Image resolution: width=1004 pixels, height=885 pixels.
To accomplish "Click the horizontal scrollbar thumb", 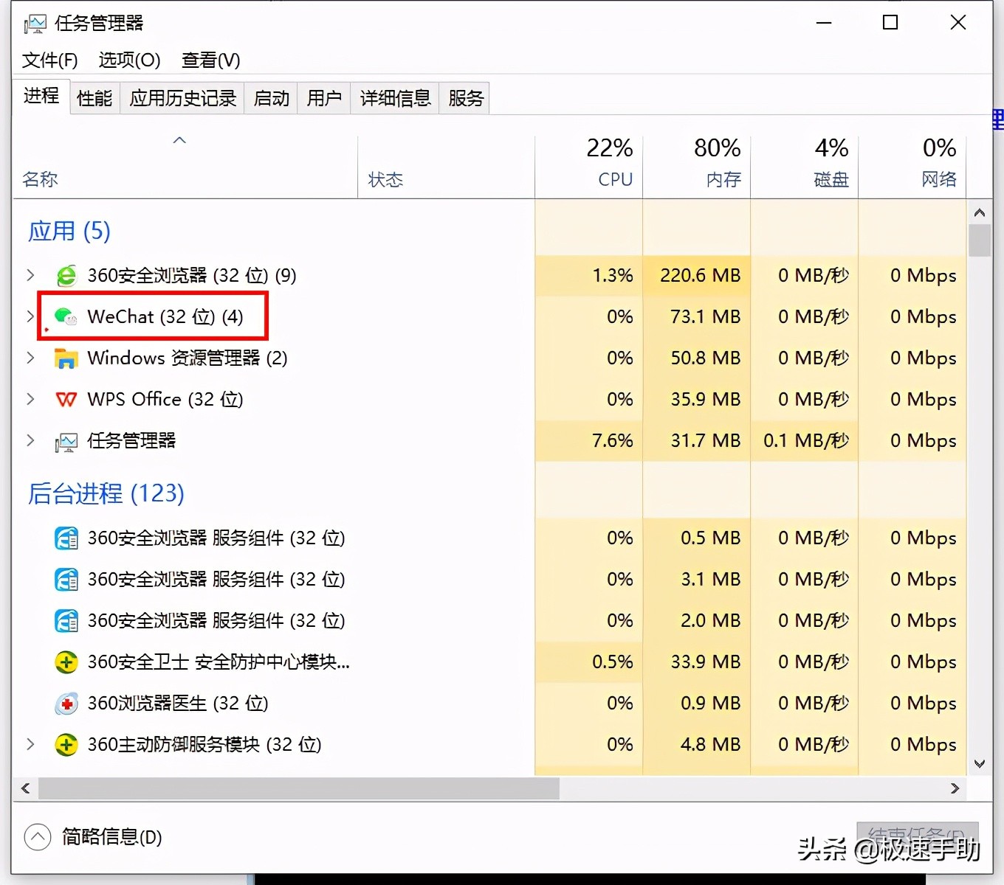I will [299, 788].
